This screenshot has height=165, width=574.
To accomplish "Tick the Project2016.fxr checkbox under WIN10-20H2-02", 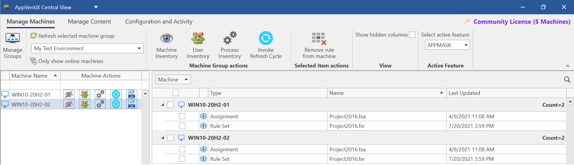I will (182, 159).
